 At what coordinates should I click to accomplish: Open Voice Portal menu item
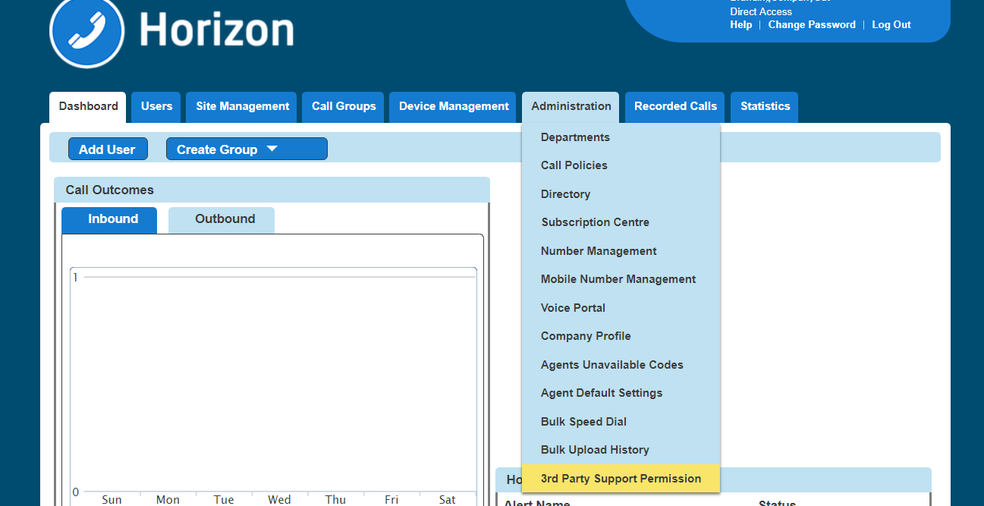621,308
